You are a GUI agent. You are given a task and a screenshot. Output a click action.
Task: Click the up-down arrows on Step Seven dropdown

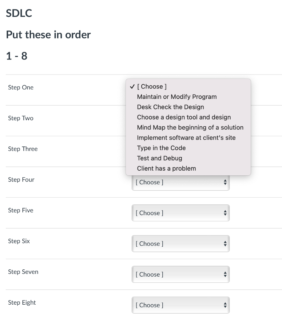pos(225,274)
